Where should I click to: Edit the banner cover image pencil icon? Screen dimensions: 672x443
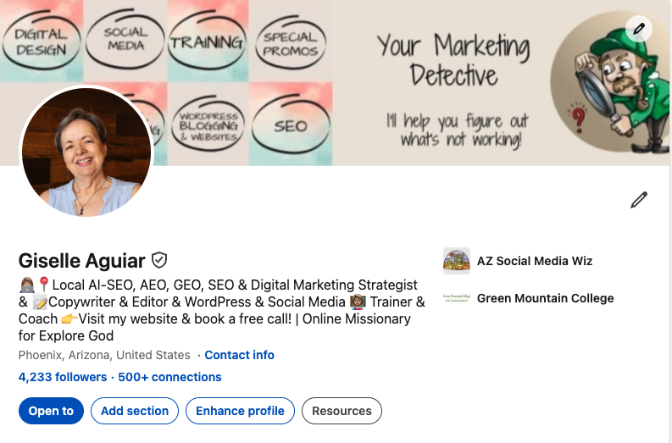[639, 29]
